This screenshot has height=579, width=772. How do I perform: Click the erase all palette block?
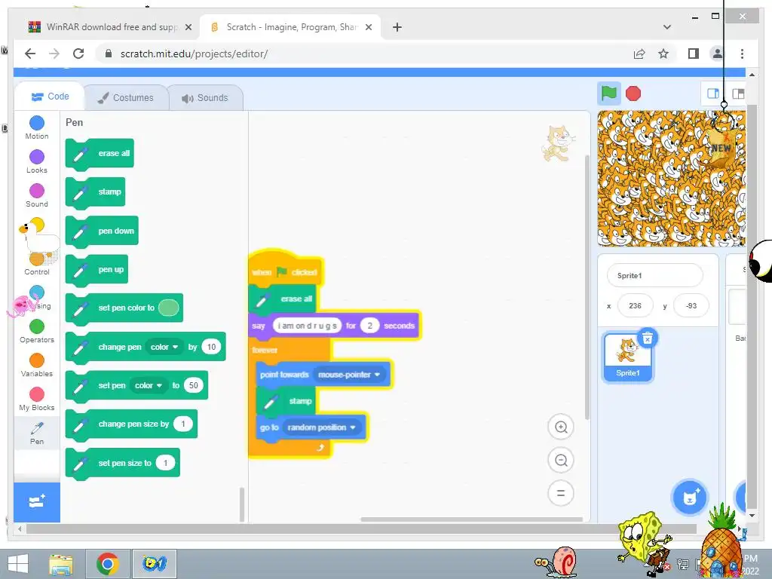click(100, 154)
